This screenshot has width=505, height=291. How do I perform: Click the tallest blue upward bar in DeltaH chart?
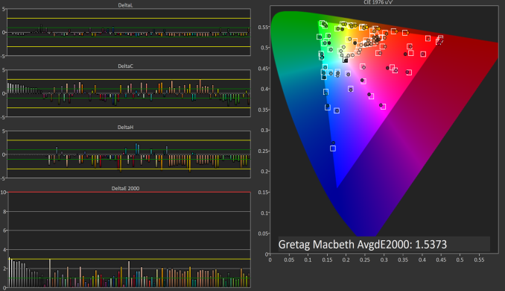click(136, 148)
